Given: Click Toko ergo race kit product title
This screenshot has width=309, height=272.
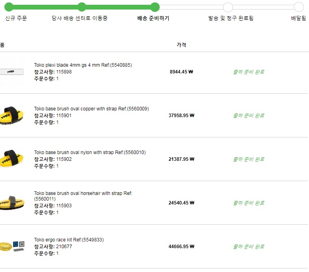Looking at the screenshot, I should click(69, 240).
